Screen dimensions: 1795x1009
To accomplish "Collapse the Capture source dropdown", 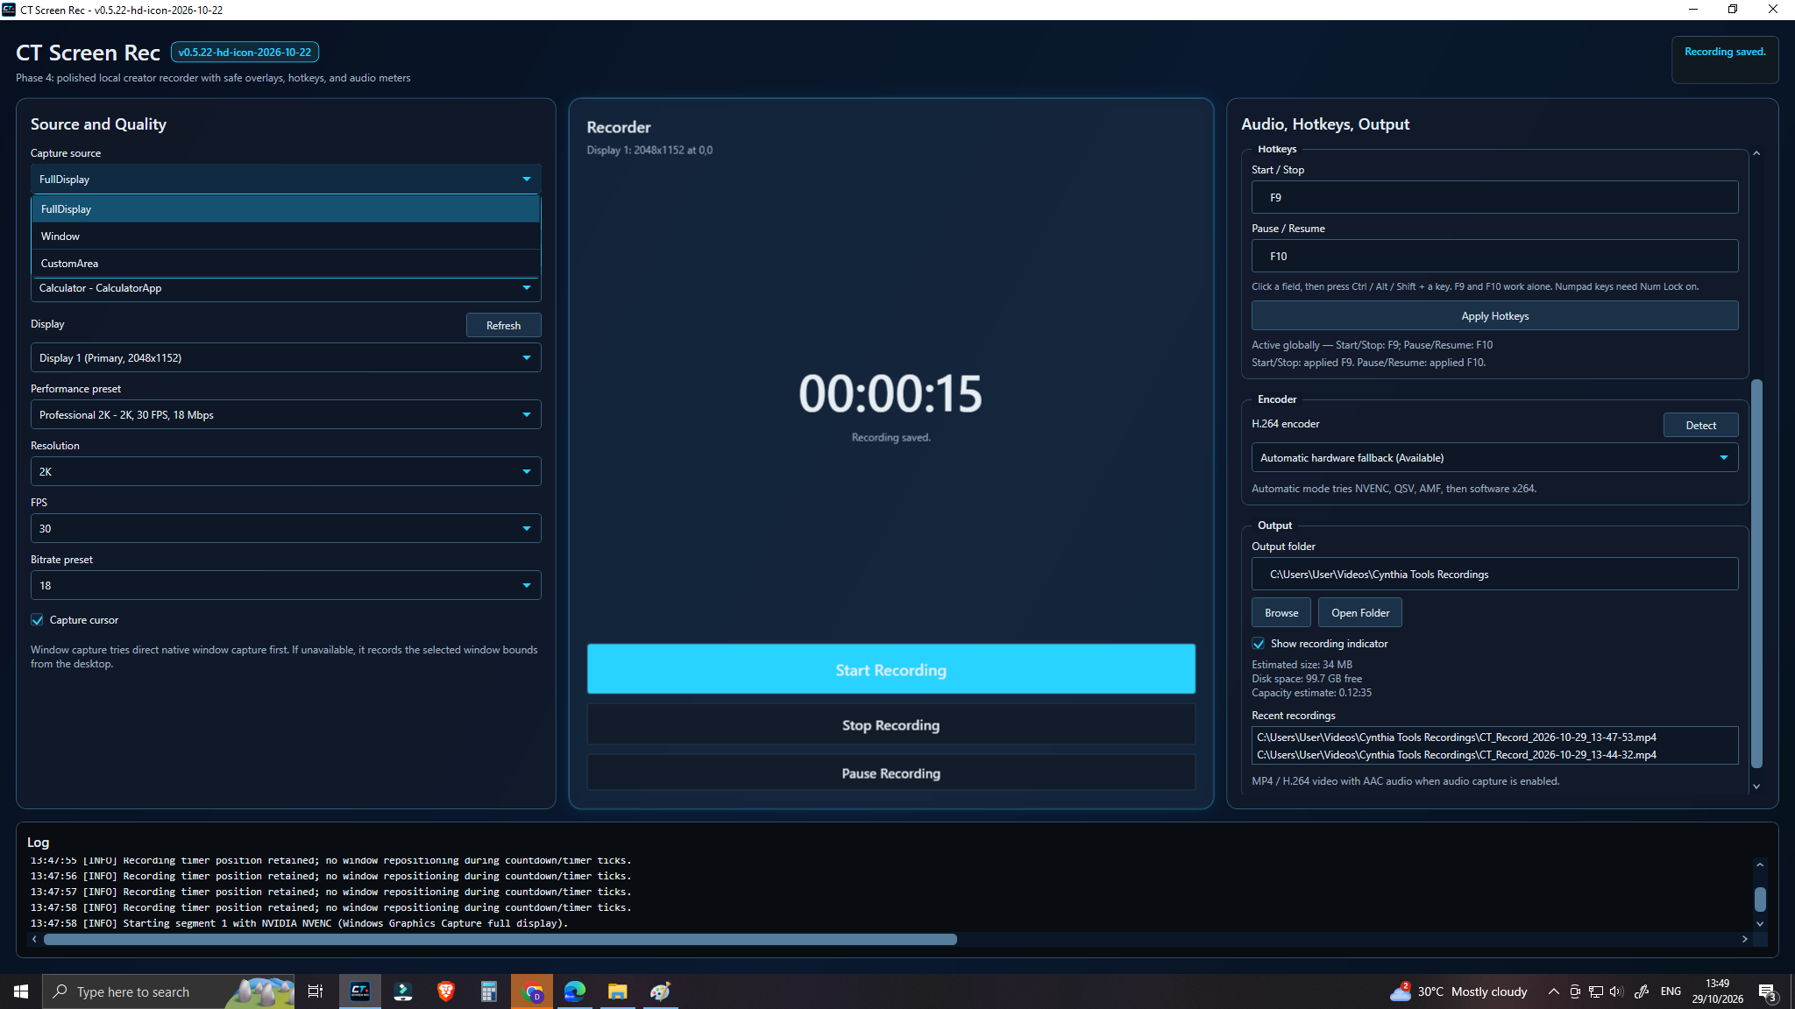I will [x=286, y=179].
